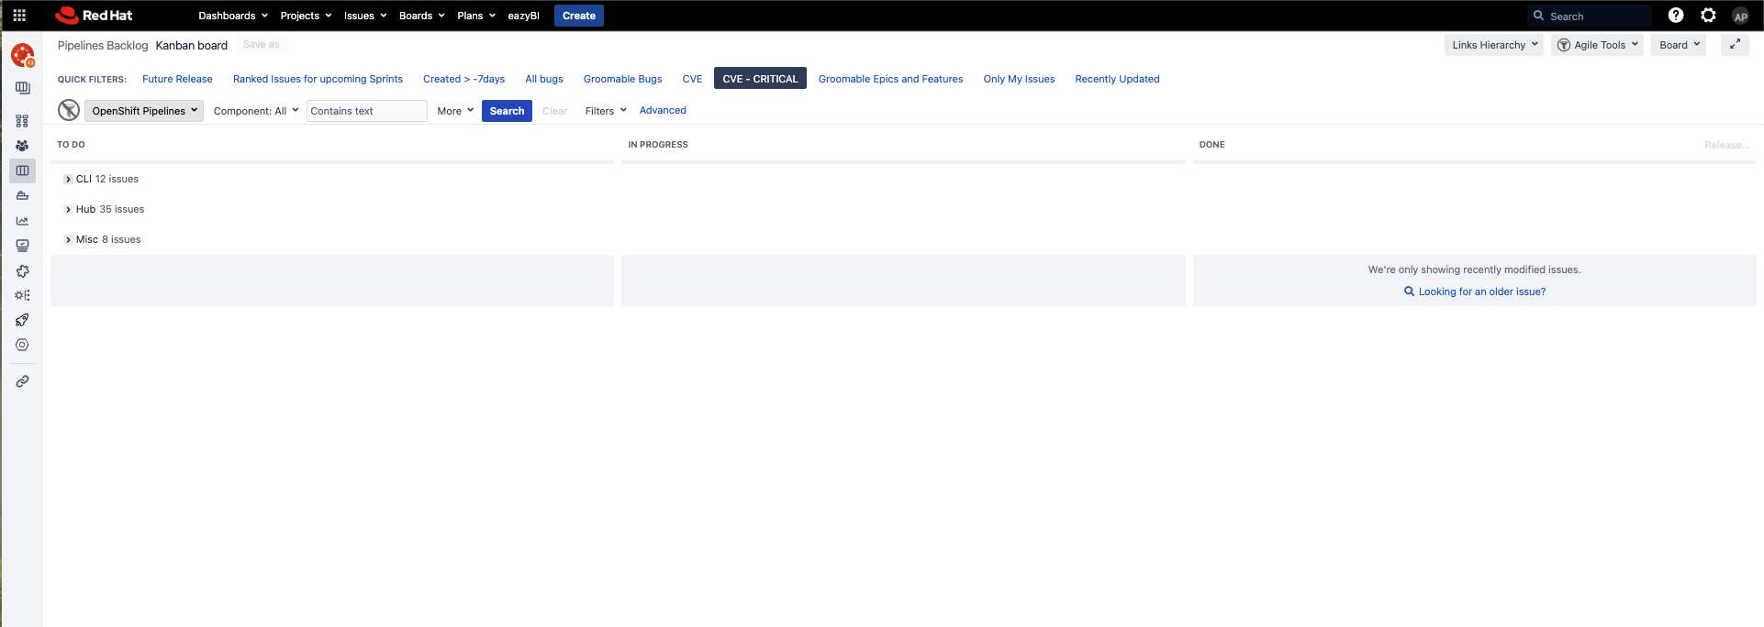The image size is (1764, 627).
Task: Click the DONE column header
Action: click(x=1211, y=145)
